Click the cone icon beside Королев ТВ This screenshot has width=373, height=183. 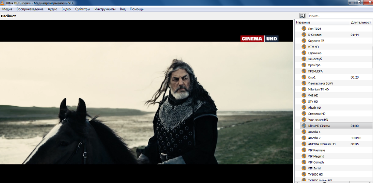click(x=304, y=41)
